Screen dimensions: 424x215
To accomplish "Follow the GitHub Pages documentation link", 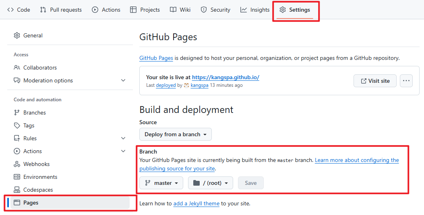I will tap(156, 58).
